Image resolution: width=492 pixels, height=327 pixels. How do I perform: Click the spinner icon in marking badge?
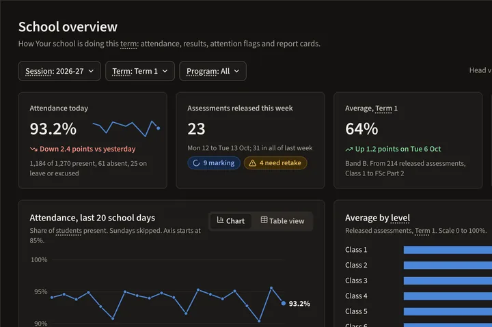pos(196,163)
